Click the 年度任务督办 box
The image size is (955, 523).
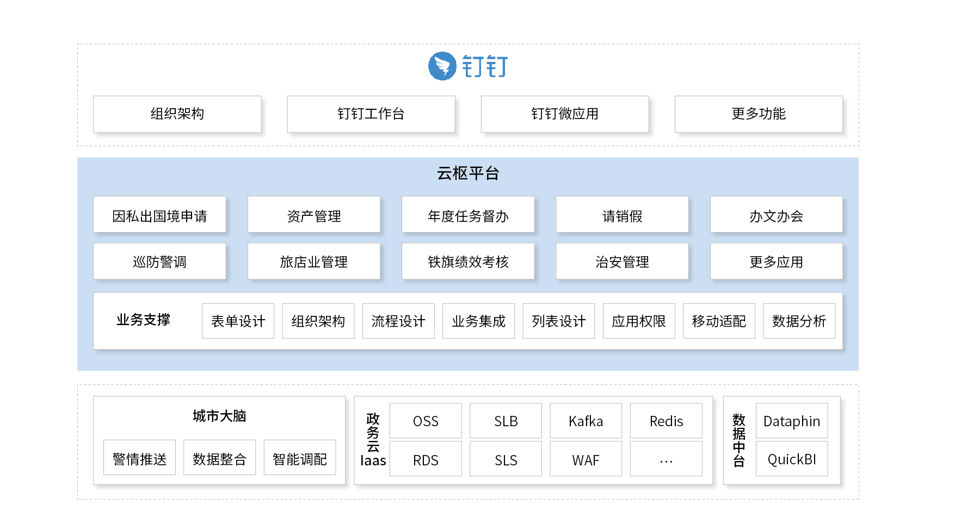(468, 215)
